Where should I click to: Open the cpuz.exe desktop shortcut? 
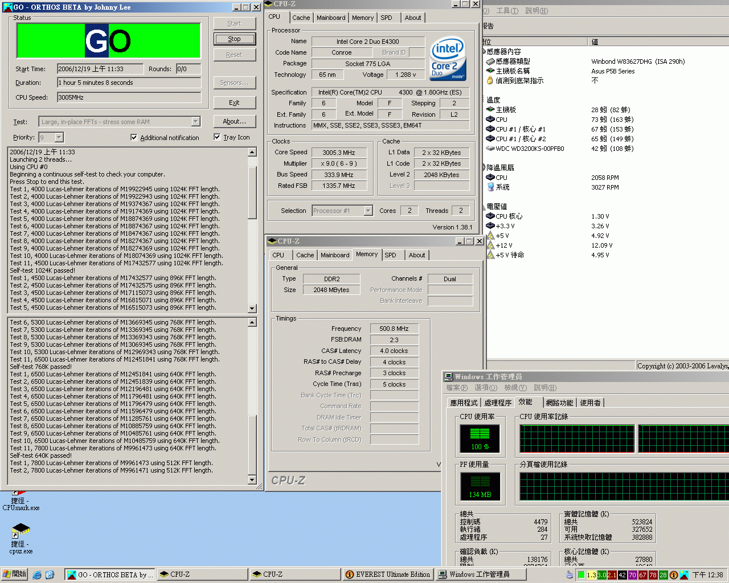pyautogui.click(x=21, y=539)
